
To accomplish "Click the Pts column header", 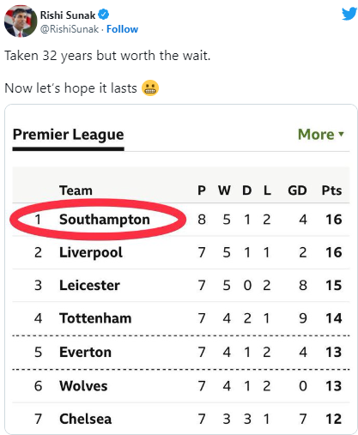I will (x=331, y=190).
